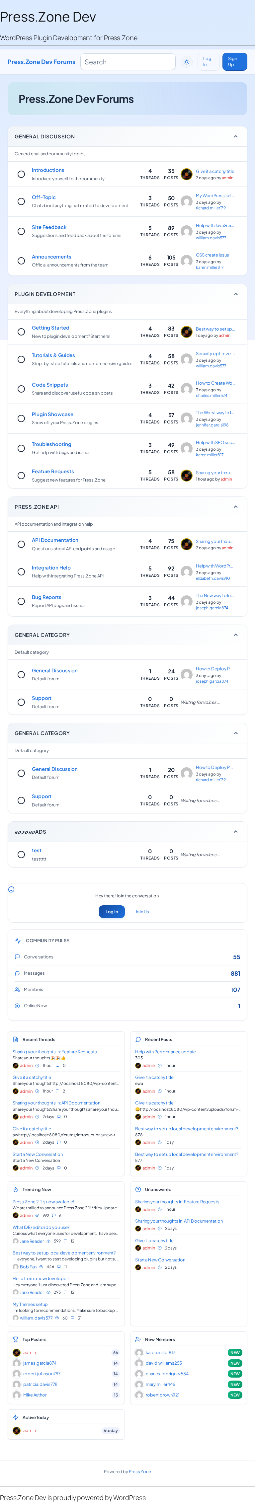
Task: Click admin's avatar in Top Posters
Action: 17,1352
